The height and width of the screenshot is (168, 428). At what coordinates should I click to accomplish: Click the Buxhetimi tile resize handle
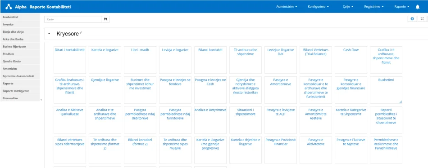pyautogui.click(x=401, y=102)
